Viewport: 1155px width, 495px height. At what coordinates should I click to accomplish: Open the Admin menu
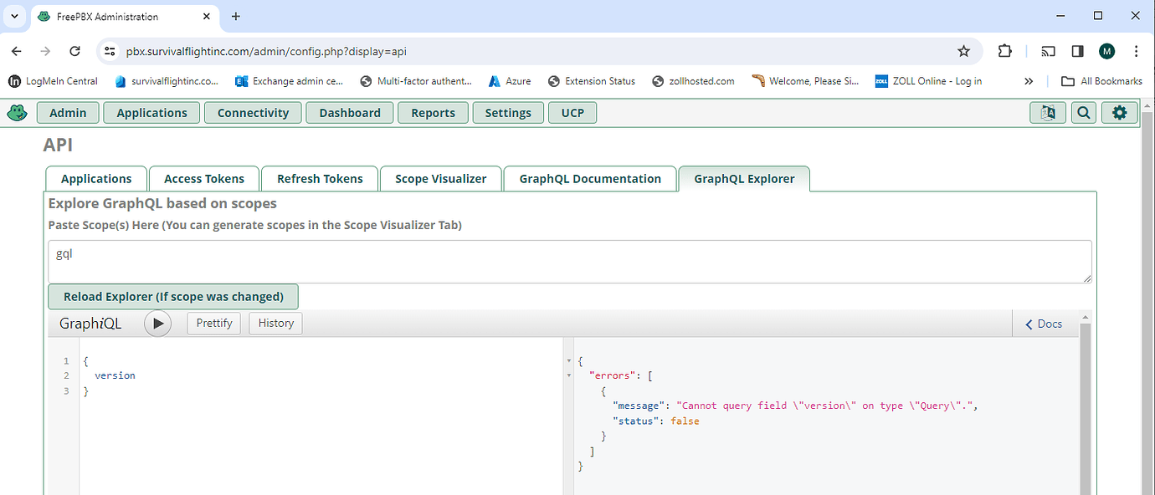pos(68,113)
